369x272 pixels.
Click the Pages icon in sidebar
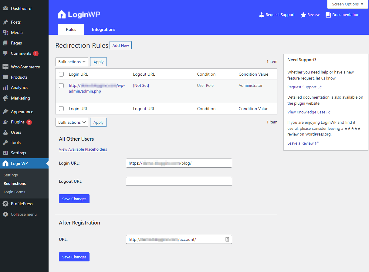coord(5,43)
